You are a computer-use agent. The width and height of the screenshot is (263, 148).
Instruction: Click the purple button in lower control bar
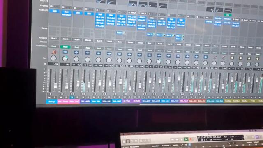pyautogui.click(x=257, y=137)
